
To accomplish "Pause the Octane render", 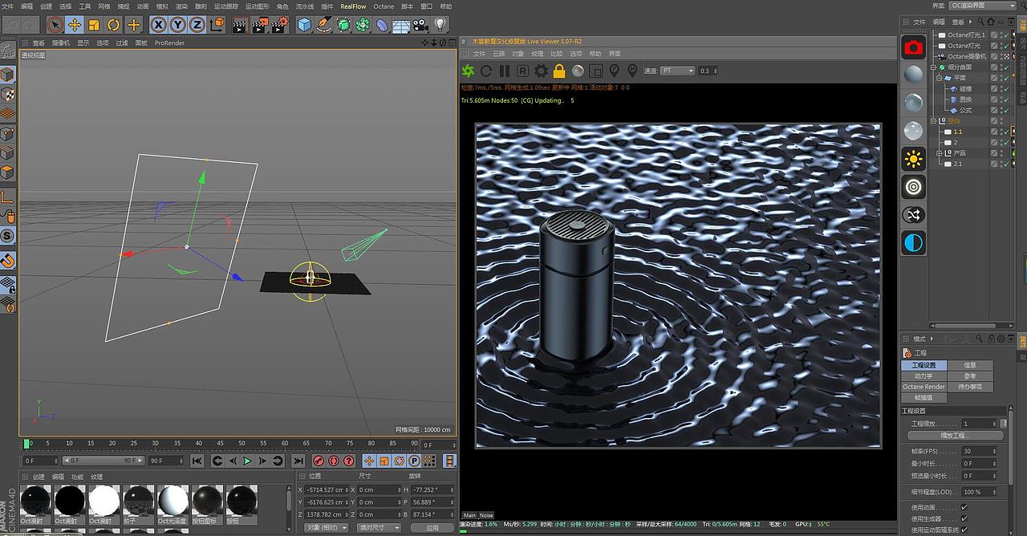I will pyautogui.click(x=505, y=71).
